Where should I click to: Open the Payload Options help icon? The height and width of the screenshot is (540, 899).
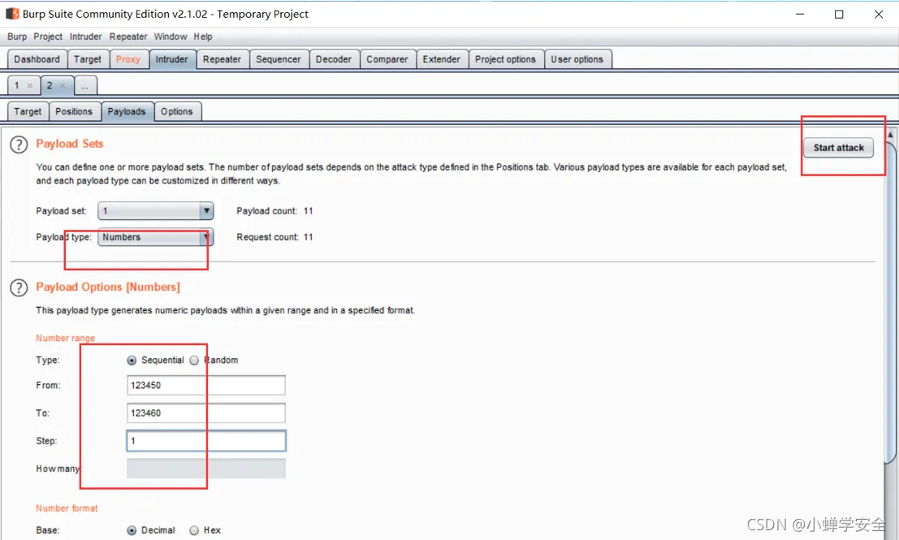coord(19,287)
